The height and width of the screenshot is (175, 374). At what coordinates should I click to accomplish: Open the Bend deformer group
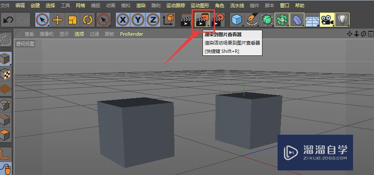297,20
